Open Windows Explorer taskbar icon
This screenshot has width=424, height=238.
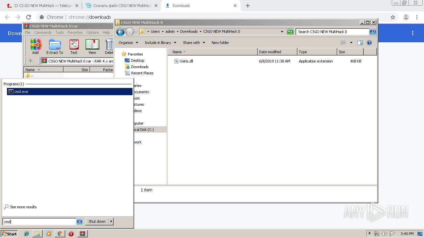click(x=37, y=234)
